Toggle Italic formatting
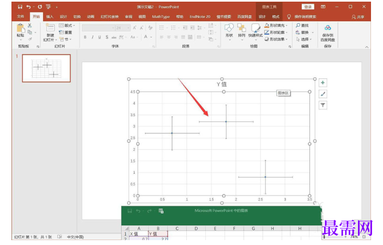This screenshot has height=245, width=383. 92,37
